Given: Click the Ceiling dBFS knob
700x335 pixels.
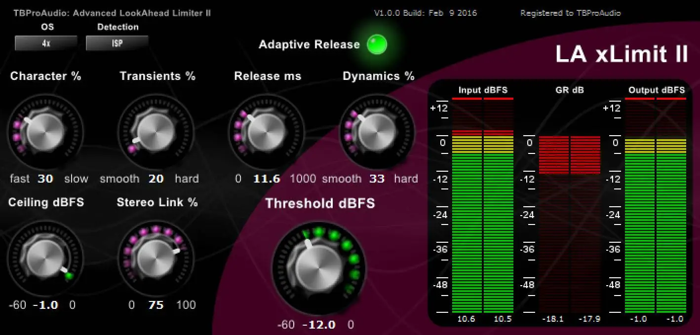Looking at the screenshot, I should coord(44,259).
